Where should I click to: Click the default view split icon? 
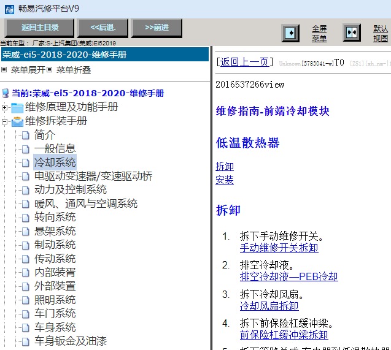(352, 32)
